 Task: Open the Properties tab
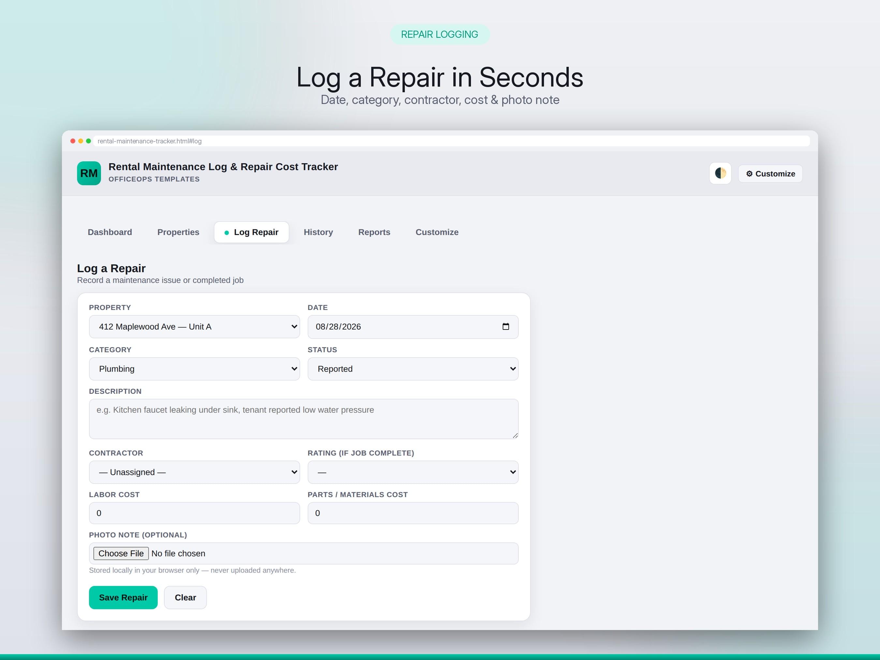pos(178,232)
